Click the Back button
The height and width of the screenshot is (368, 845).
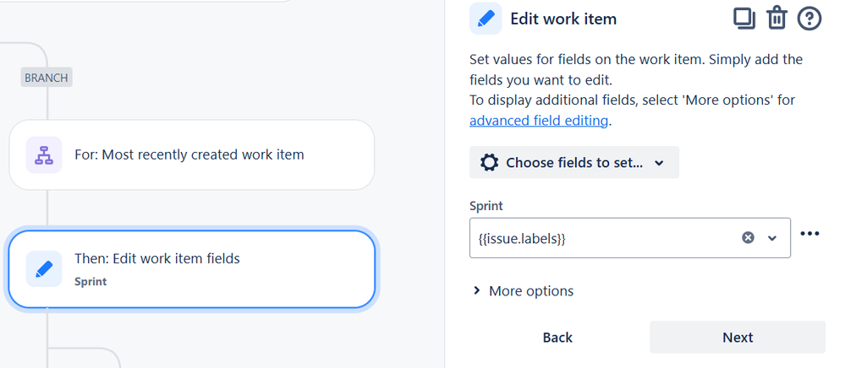(557, 338)
